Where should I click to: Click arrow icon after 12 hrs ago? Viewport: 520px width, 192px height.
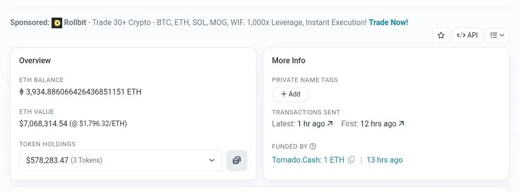(401, 123)
